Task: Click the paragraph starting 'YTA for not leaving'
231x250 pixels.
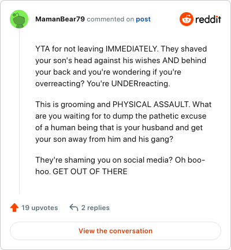Action: (x=121, y=66)
